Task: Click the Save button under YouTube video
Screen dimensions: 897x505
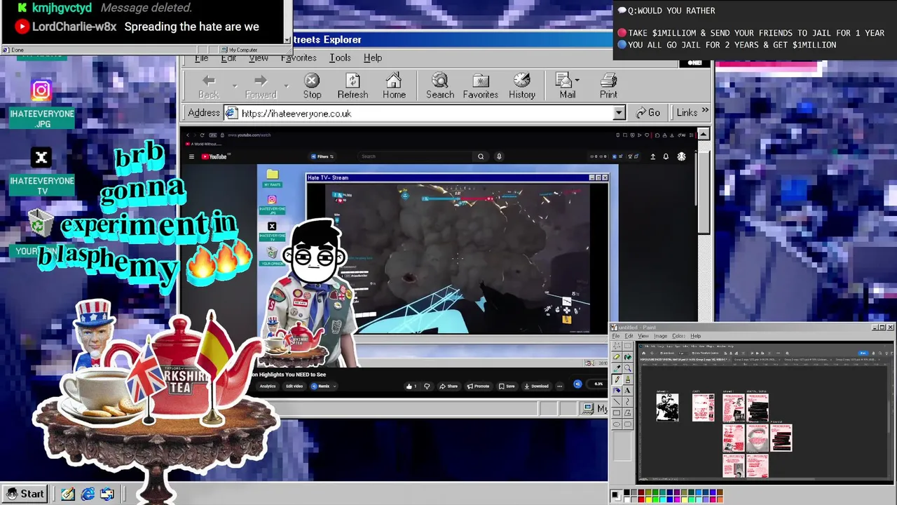Action: (507, 386)
